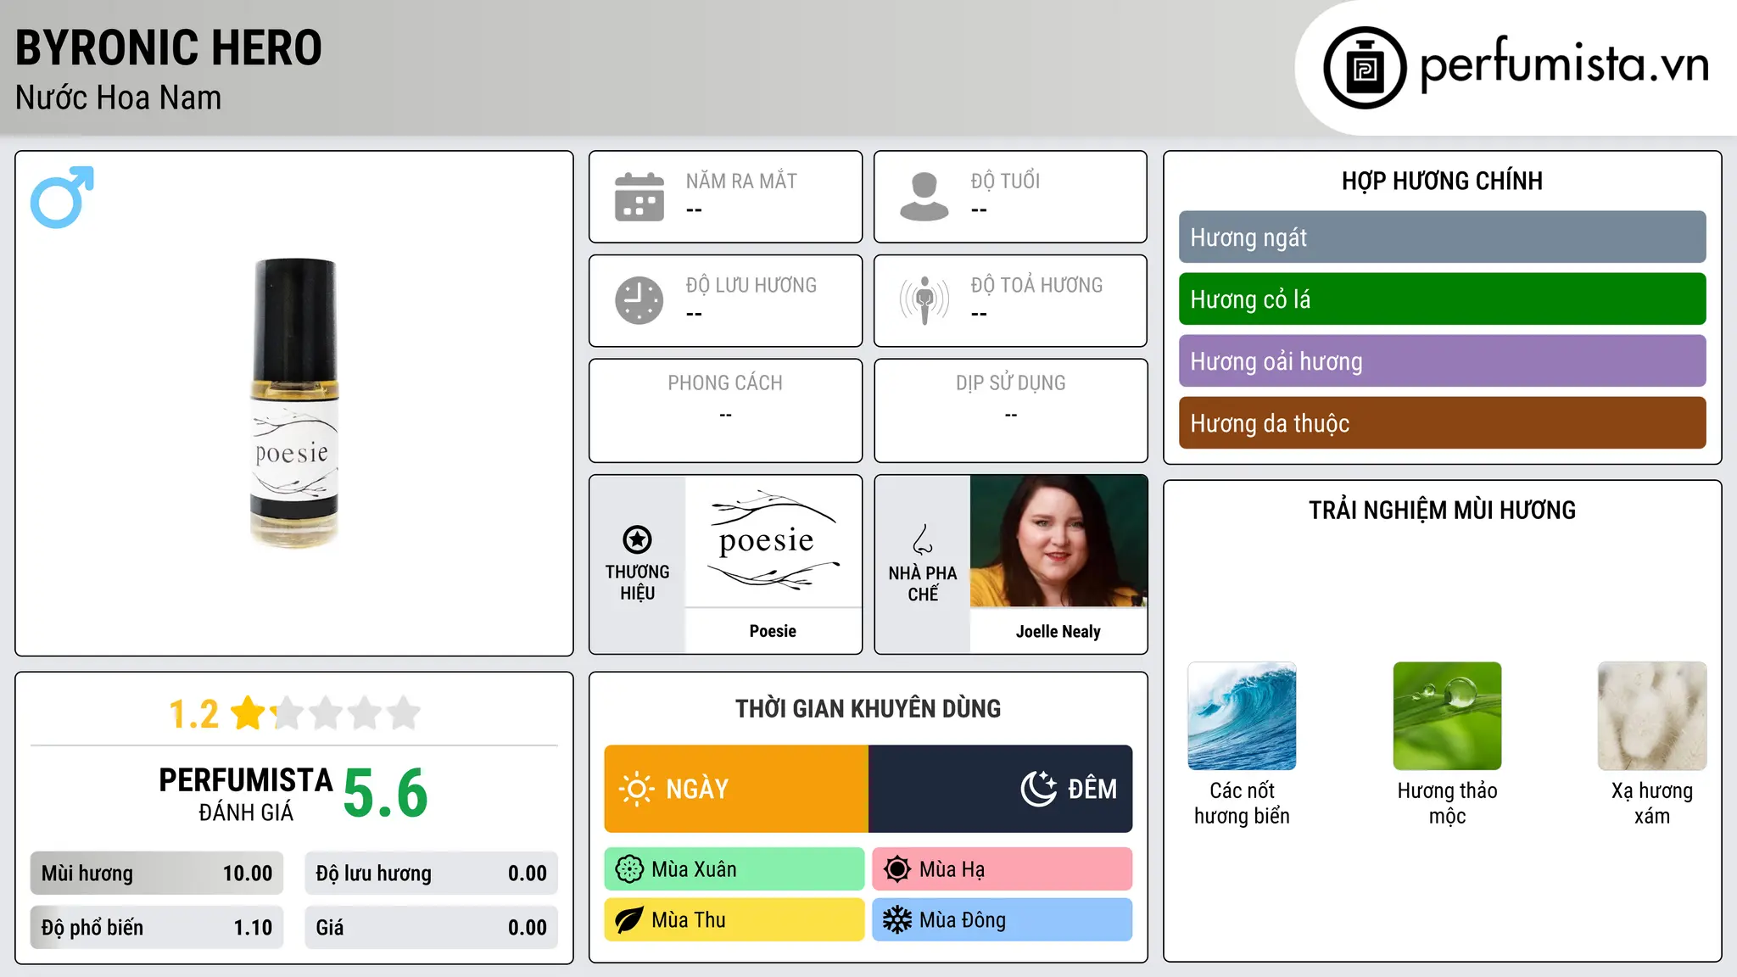Screen dimensions: 1737x977
Task: Select the brown Hương da thuộc accord bar
Action: [x=1442, y=423]
